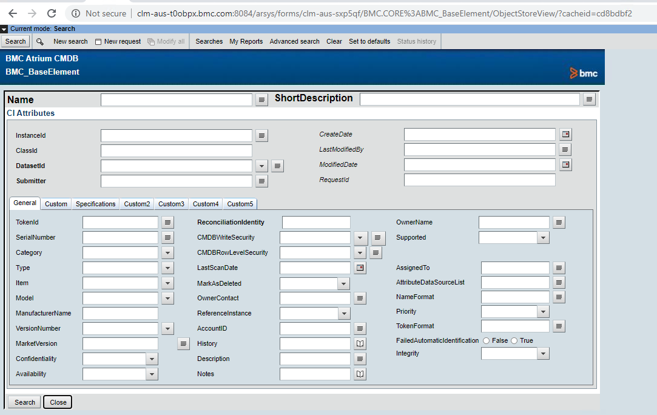
Task: Expand the Model dropdown
Action: [x=167, y=298]
